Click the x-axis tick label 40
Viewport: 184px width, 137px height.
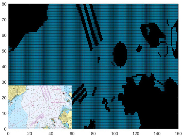tap(51, 134)
